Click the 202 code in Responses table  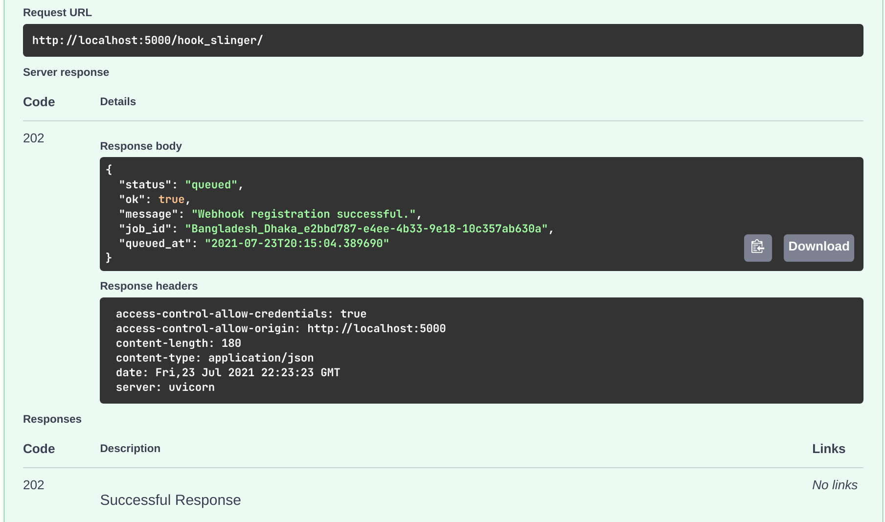pyautogui.click(x=34, y=485)
